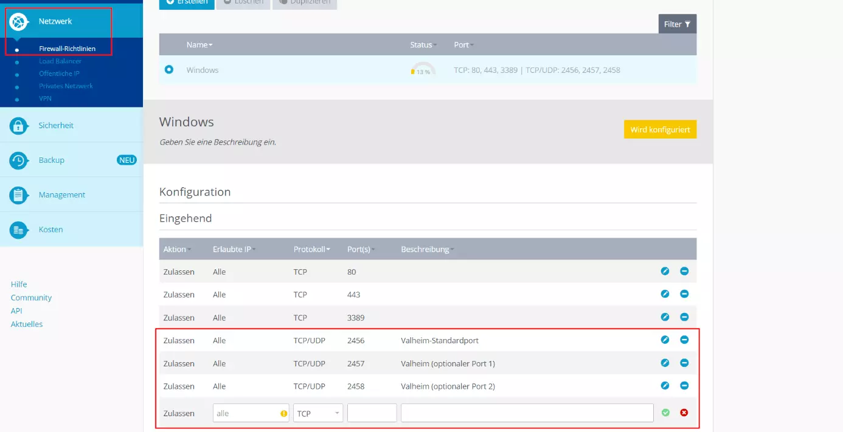The height and width of the screenshot is (432, 843).
Task: Remove the Valheim optionaler Port 2 rule
Action: coord(684,386)
